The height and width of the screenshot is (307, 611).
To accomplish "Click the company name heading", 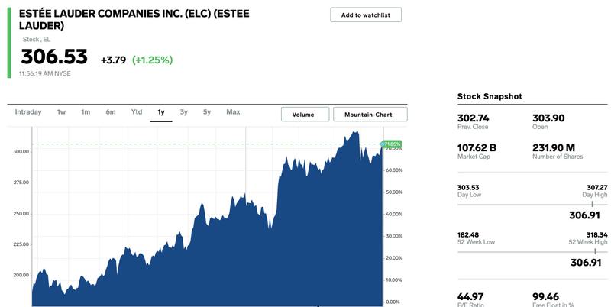I will coord(134,20).
